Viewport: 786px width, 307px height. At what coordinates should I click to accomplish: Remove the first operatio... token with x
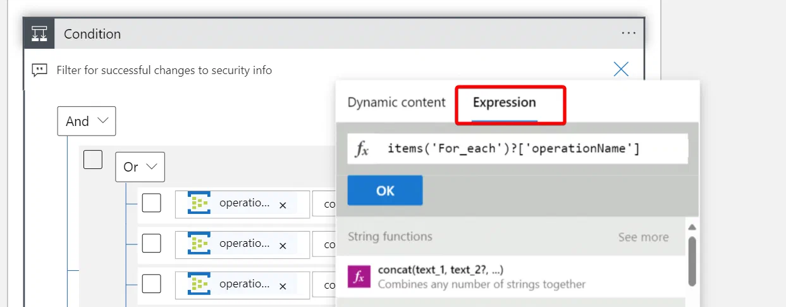(283, 205)
